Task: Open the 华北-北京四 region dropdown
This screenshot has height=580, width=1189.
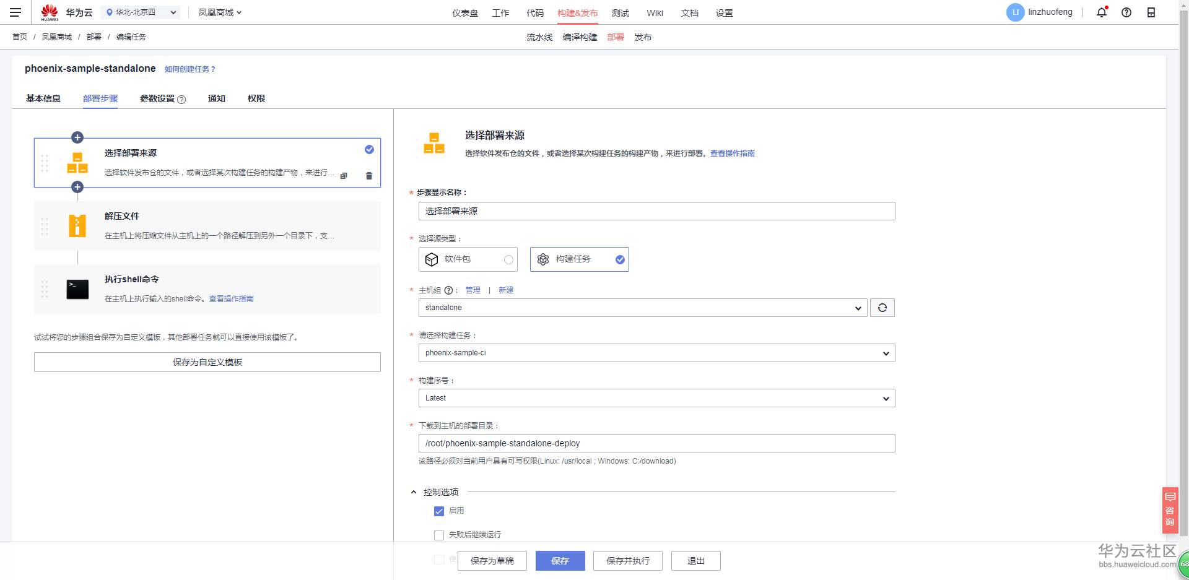Action: [141, 12]
